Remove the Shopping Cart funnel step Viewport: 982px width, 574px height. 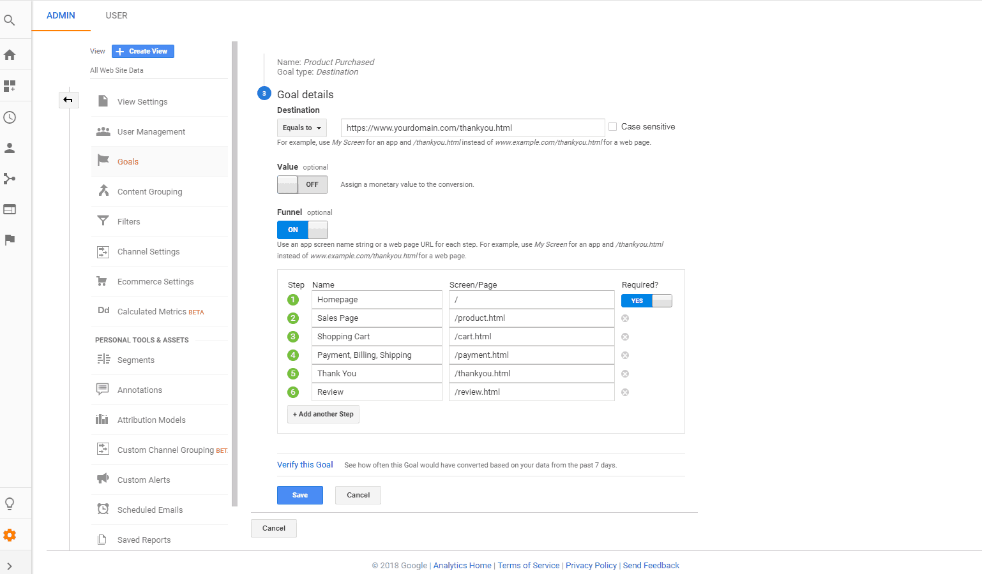click(x=625, y=337)
